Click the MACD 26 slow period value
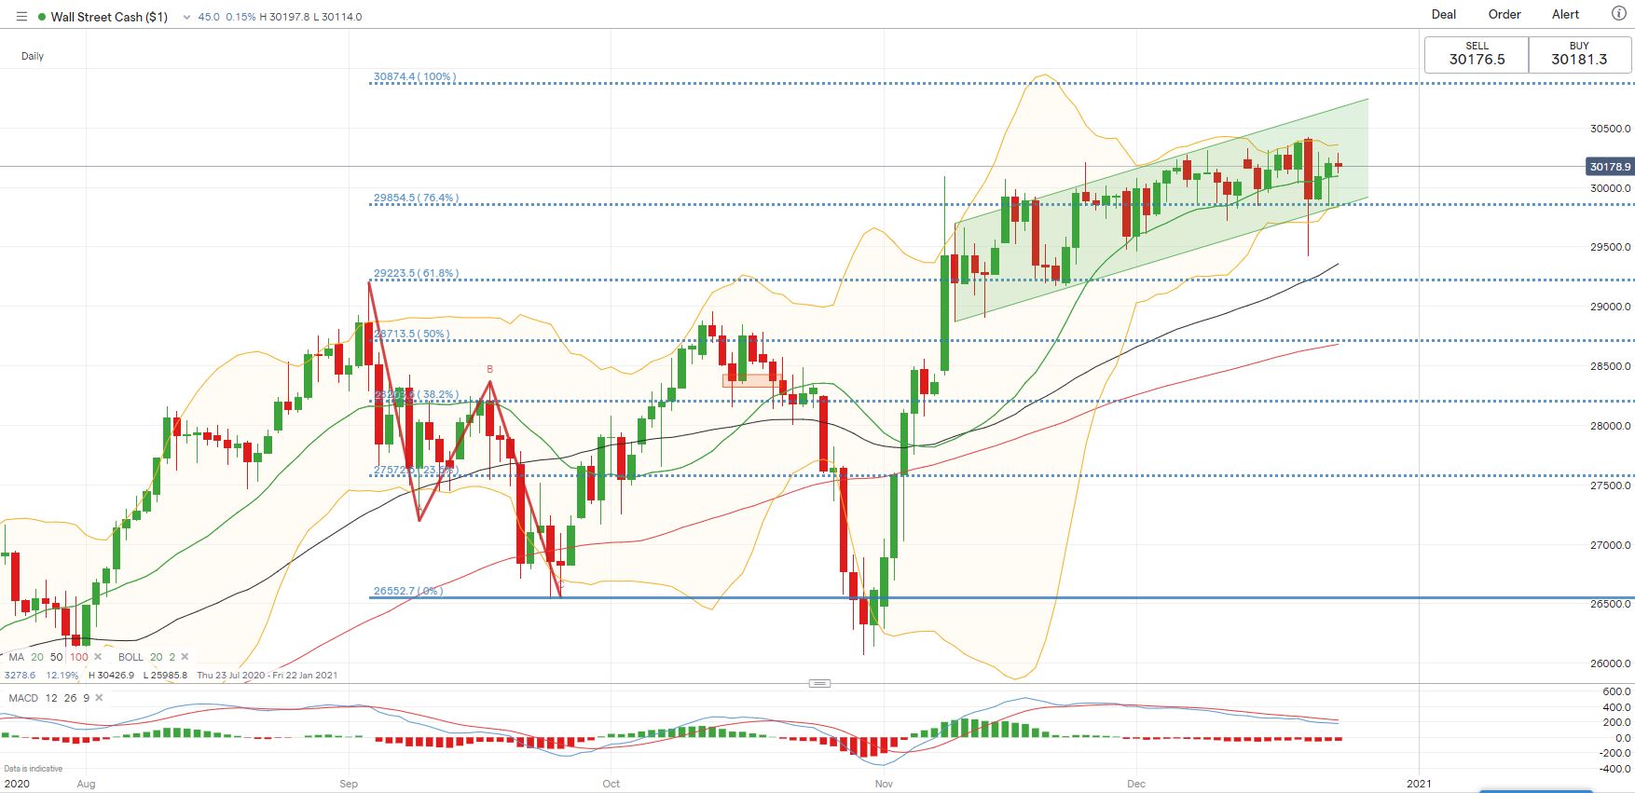Viewport: 1635px width, 793px height. point(70,698)
